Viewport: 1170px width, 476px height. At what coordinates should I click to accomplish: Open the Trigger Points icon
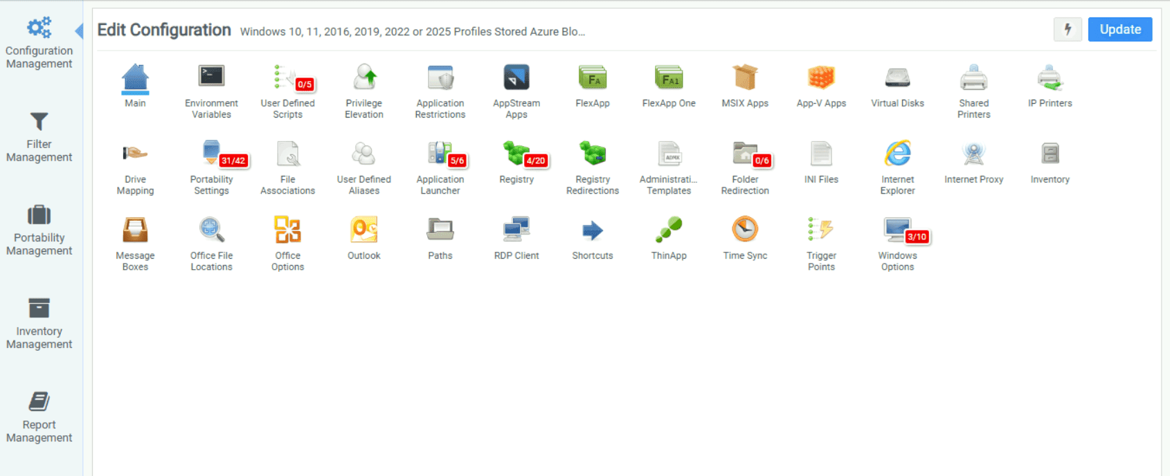pyautogui.click(x=821, y=230)
